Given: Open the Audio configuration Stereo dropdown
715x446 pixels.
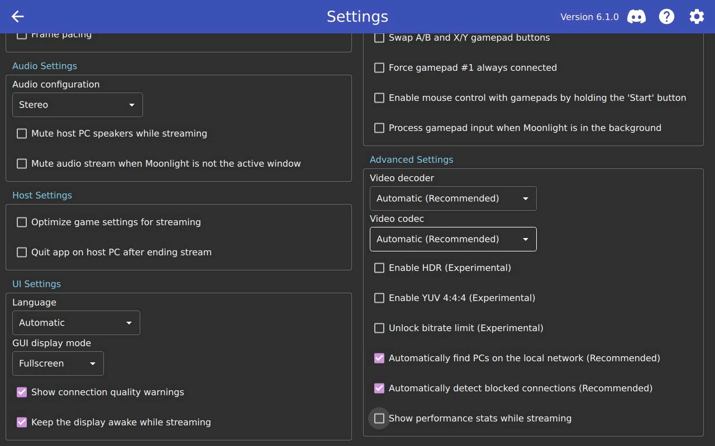Looking at the screenshot, I should pyautogui.click(x=78, y=105).
